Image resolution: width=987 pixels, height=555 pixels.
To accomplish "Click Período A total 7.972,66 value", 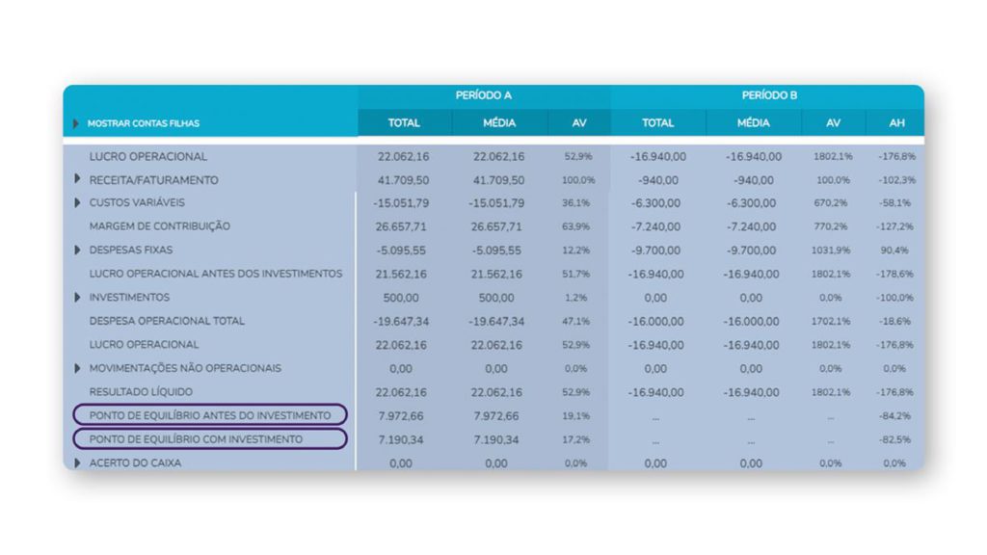I will [x=401, y=416].
